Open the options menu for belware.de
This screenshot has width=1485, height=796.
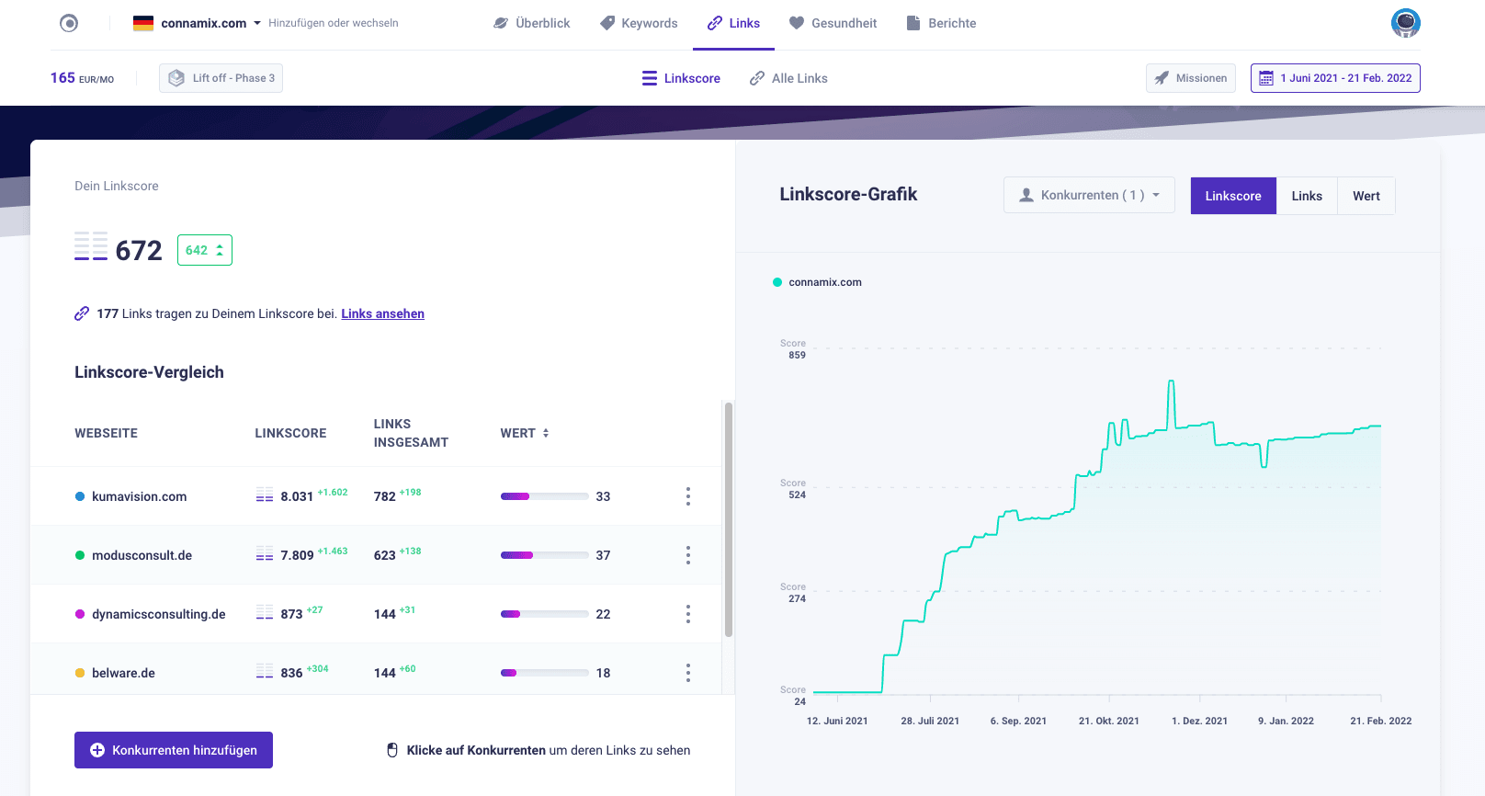click(x=687, y=673)
